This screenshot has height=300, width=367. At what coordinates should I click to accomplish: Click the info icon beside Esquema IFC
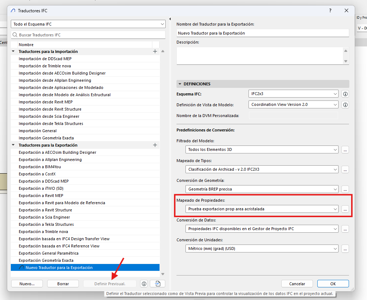pos(345,94)
